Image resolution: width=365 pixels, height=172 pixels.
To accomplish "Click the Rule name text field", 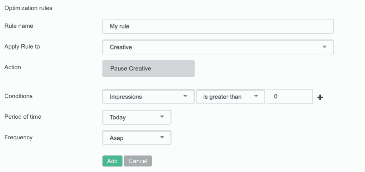I will click(218, 26).
